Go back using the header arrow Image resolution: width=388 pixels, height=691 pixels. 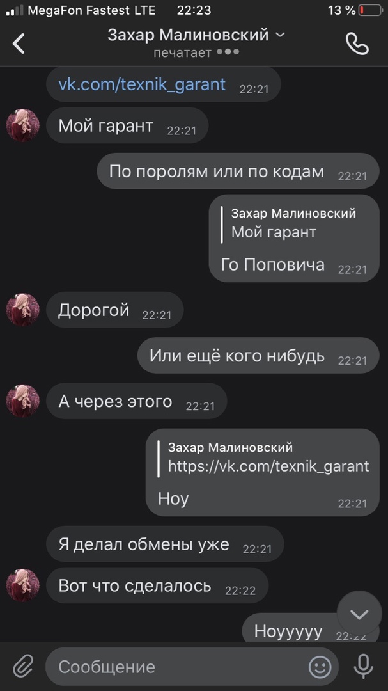click(19, 44)
